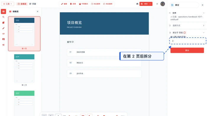Screen dimensions: 207x116
Task: Click the 项目概览 page heading
Action: pos(74,23)
